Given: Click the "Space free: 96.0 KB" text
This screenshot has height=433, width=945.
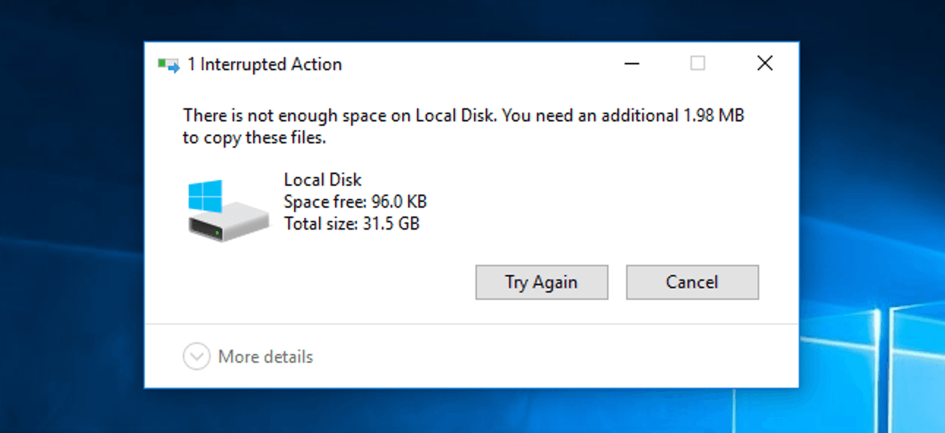Looking at the screenshot, I should pos(355,202).
